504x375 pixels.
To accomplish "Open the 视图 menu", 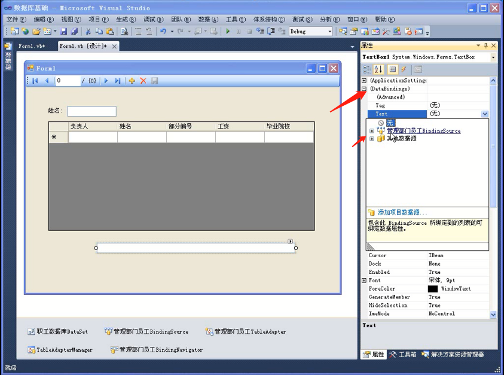I will click(71, 20).
